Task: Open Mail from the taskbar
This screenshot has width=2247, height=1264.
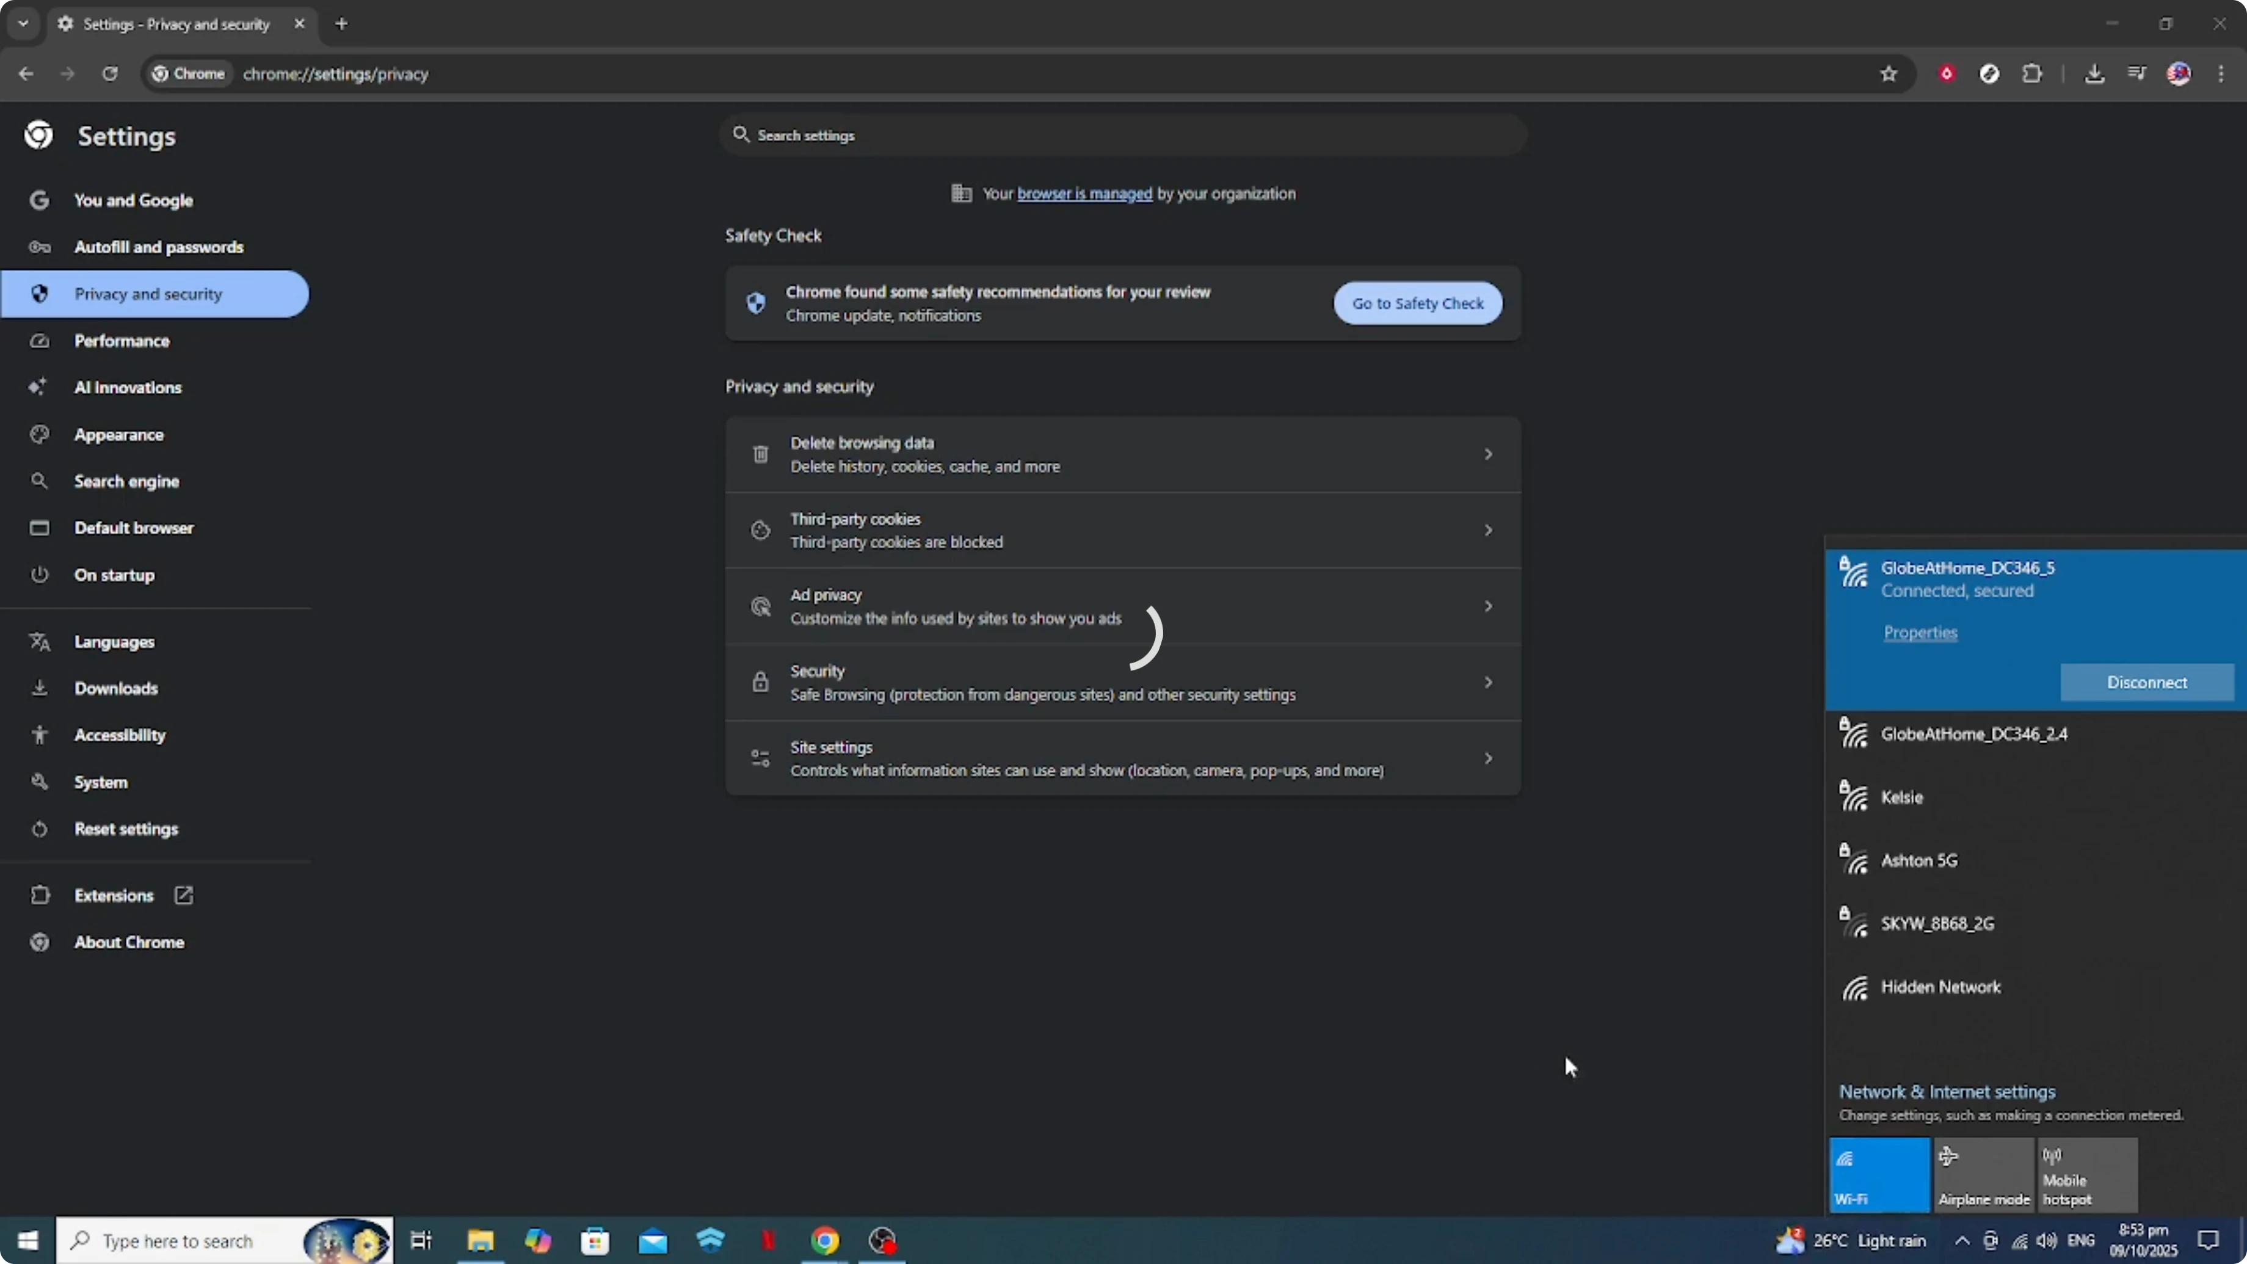Action: point(653,1240)
